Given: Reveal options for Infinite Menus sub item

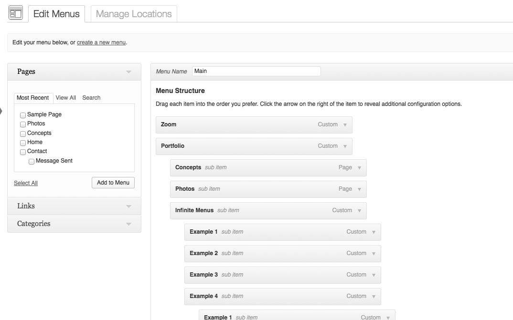Looking at the screenshot, I should (x=359, y=211).
